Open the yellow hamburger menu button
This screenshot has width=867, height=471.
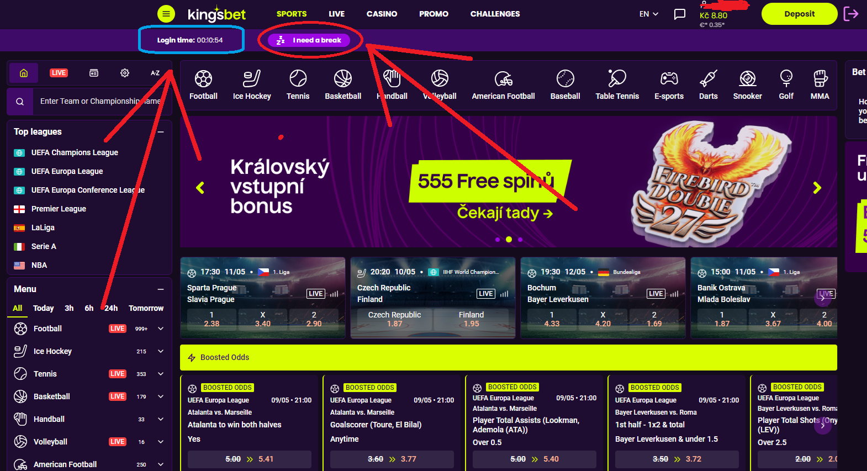coord(166,14)
